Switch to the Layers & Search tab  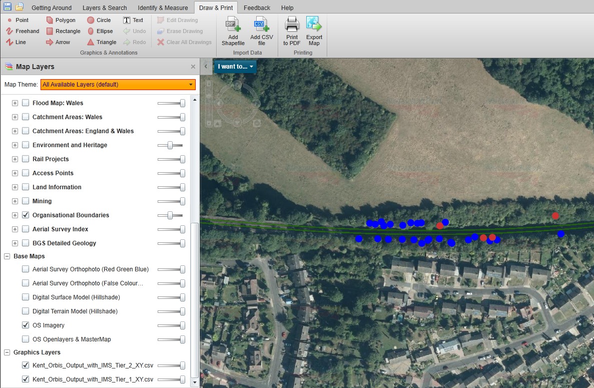point(105,8)
